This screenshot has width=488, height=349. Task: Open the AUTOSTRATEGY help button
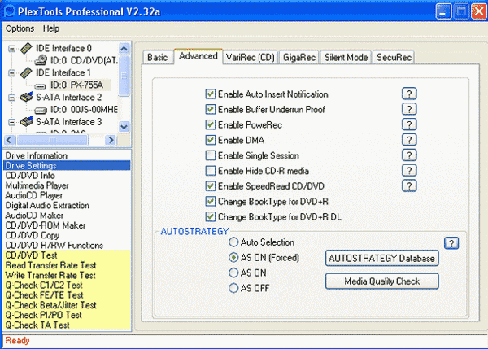pos(451,243)
